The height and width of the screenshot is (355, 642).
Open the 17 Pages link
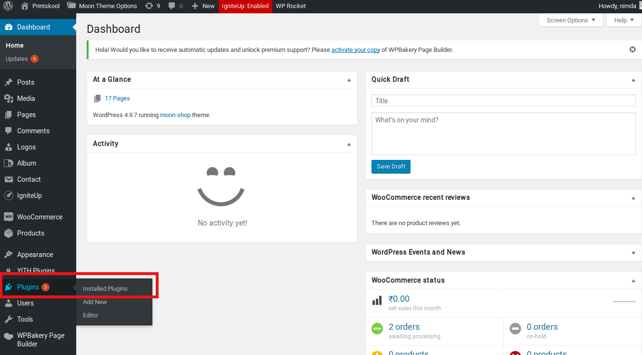click(x=117, y=99)
